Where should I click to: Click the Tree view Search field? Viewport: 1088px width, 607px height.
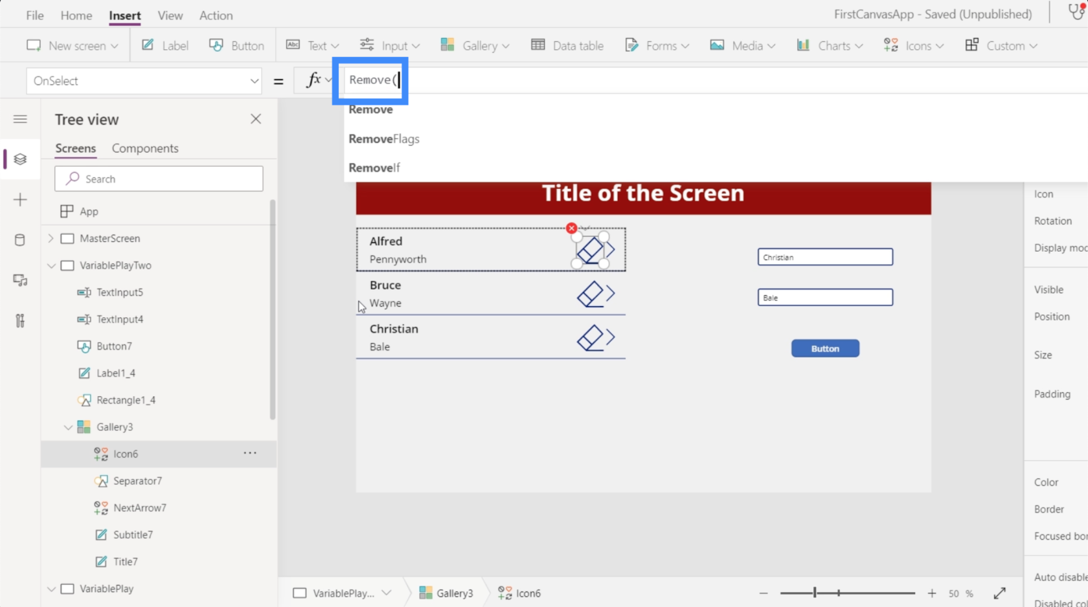159,179
